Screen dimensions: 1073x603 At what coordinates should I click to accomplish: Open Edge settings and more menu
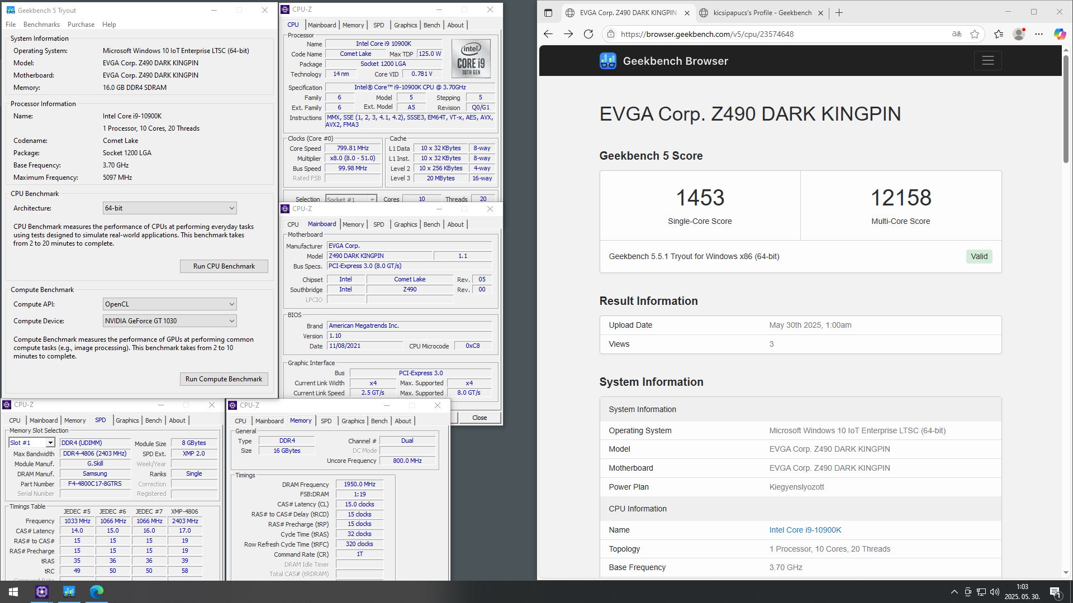click(x=1039, y=34)
